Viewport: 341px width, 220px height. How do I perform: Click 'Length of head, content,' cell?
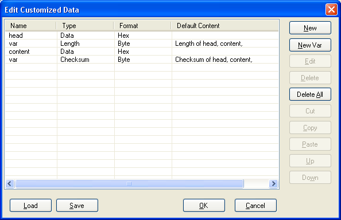point(209,44)
